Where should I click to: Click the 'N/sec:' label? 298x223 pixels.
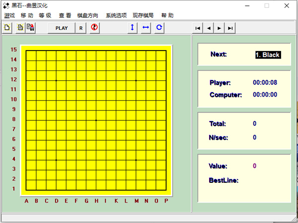point(219,137)
